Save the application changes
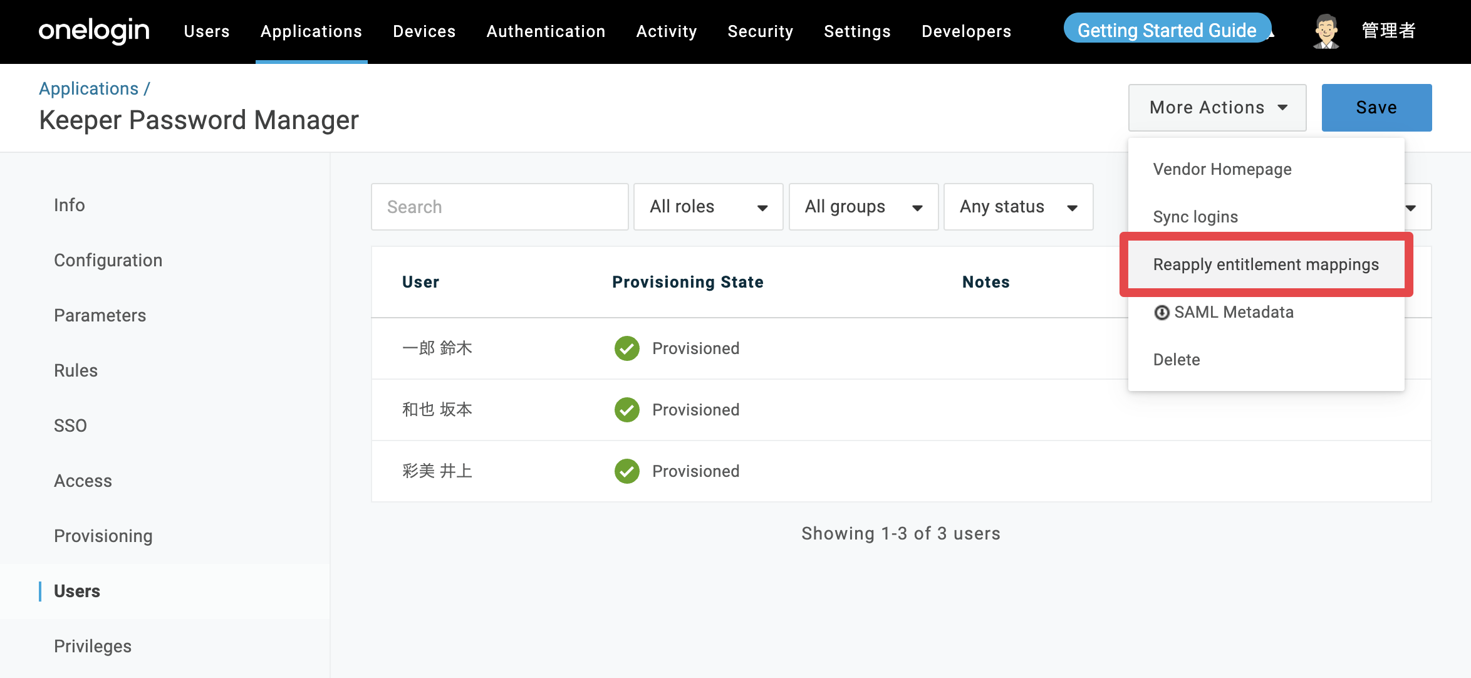This screenshot has width=1471, height=678. [x=1376, y=108]
